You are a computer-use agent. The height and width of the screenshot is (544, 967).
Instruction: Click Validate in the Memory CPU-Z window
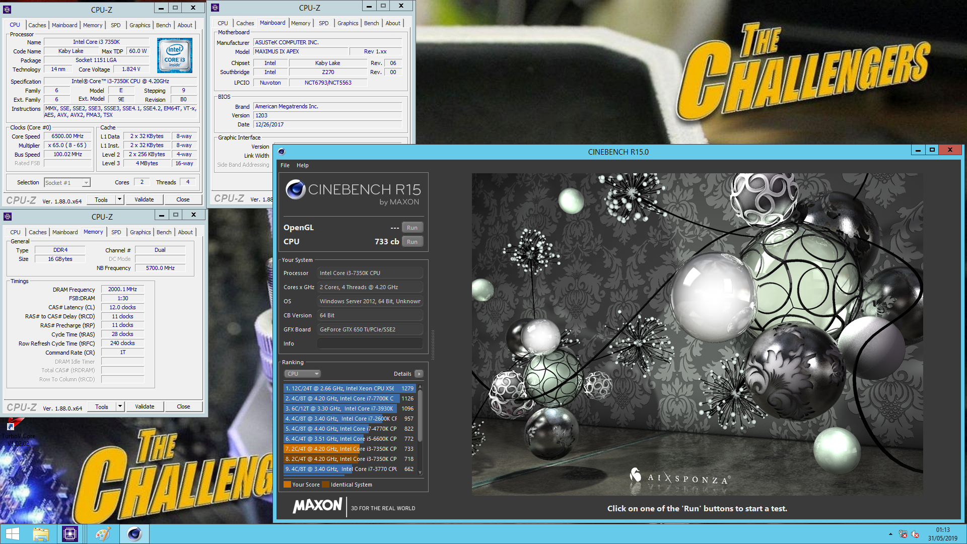145,406
